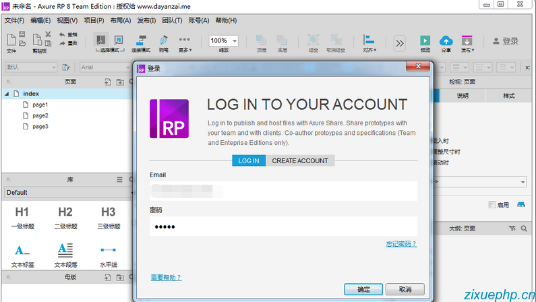This screenshot has width=536, height=302.
Task: Click the Cancel (取消) button
Action: point(405,289)
